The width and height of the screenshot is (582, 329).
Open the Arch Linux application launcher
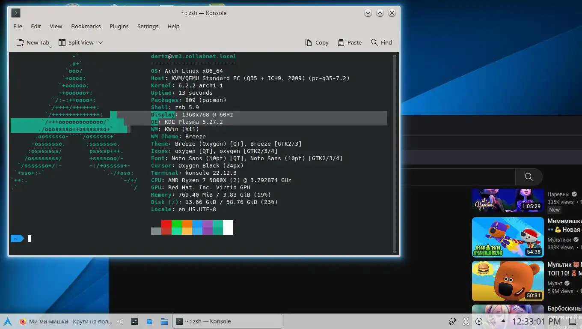click(8, 321)
